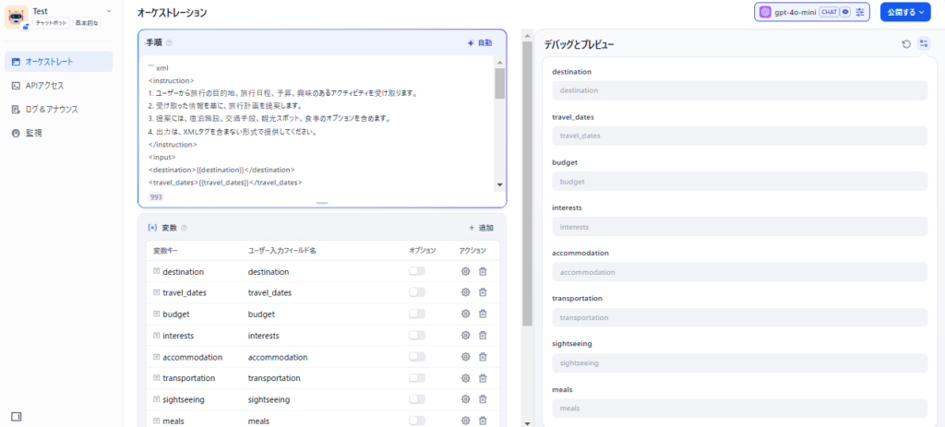Click the チャットボット tag under Test
The width and height of the screenshot is (945, 427).
(52, 23)
